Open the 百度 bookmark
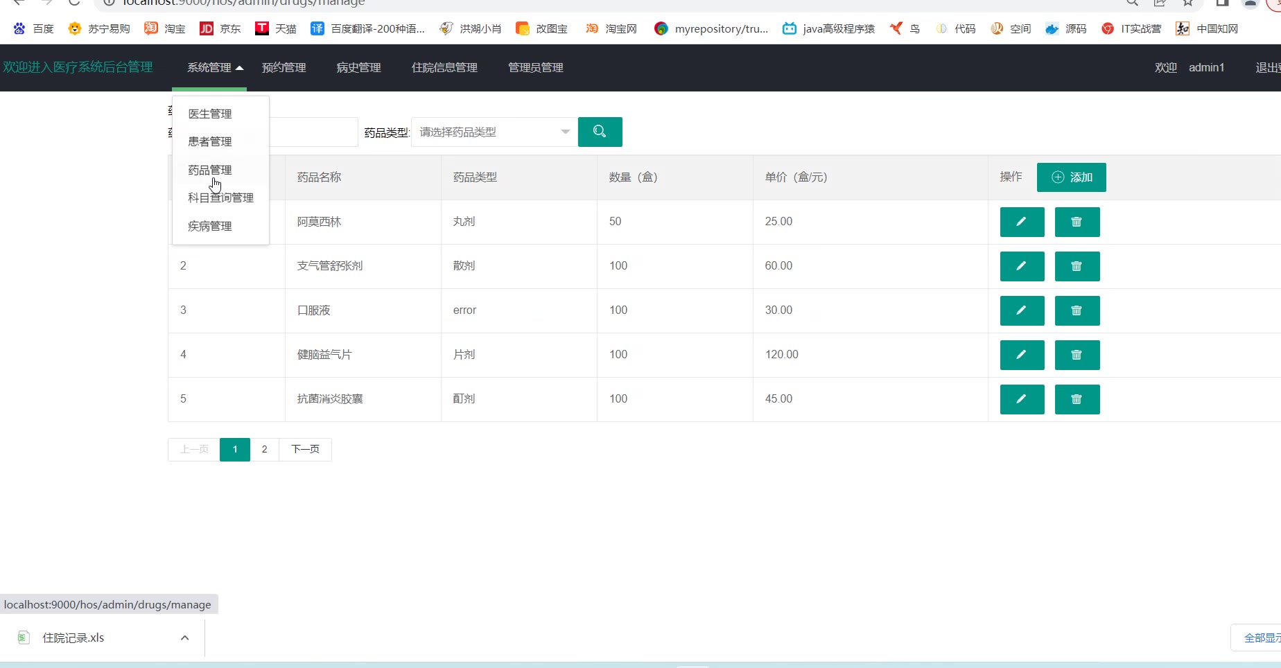 (33, 28)
